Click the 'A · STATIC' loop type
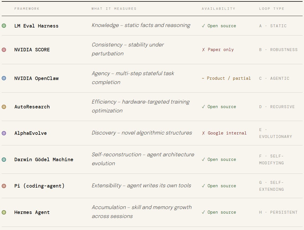Image resolution: width=304 pixels, height=230 pixels. [x=273, y=26]
